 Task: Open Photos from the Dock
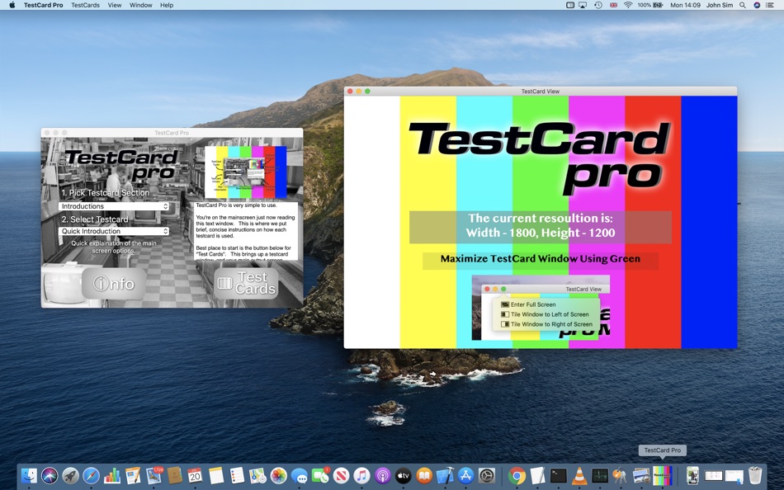click(278, 475)
